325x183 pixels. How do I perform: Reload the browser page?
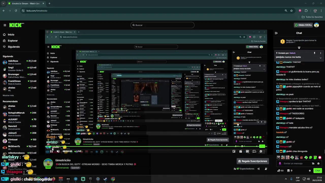click(16, 11)
